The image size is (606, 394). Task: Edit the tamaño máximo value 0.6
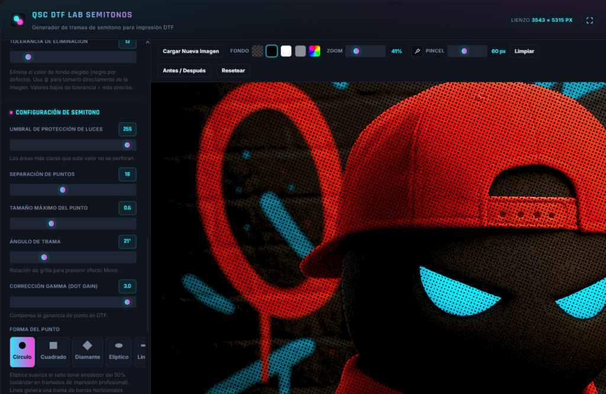coord(128,208)
